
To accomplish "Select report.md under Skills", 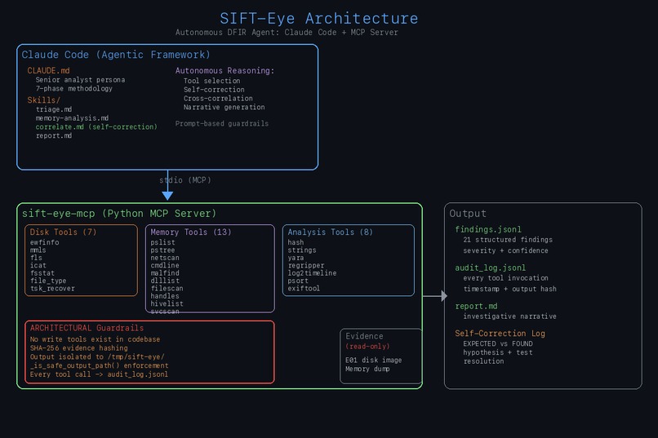I will click(x=54, y=135).
